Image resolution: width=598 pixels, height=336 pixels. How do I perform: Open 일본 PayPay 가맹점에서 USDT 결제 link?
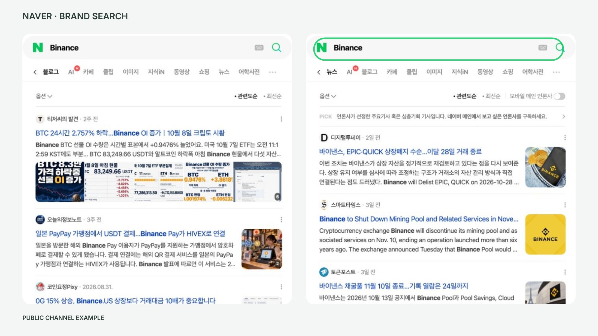click(x=131, y=234)
